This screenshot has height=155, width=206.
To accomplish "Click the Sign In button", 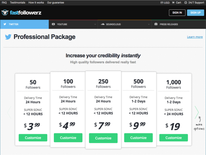I will coord(177,13).
